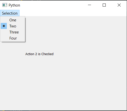127x111 pixels.
Task: Collapse the open Selection menu
Action: pos(10,13)
